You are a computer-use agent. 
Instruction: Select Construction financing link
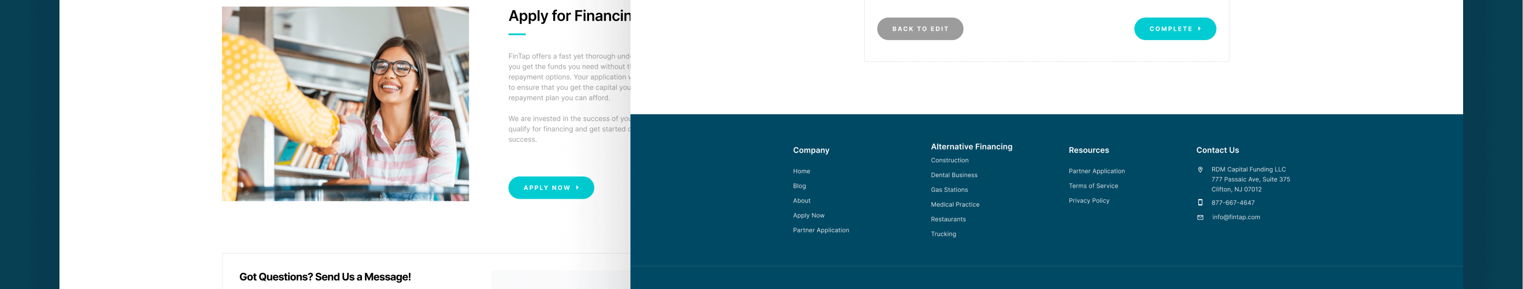click(x=949, y=160)
